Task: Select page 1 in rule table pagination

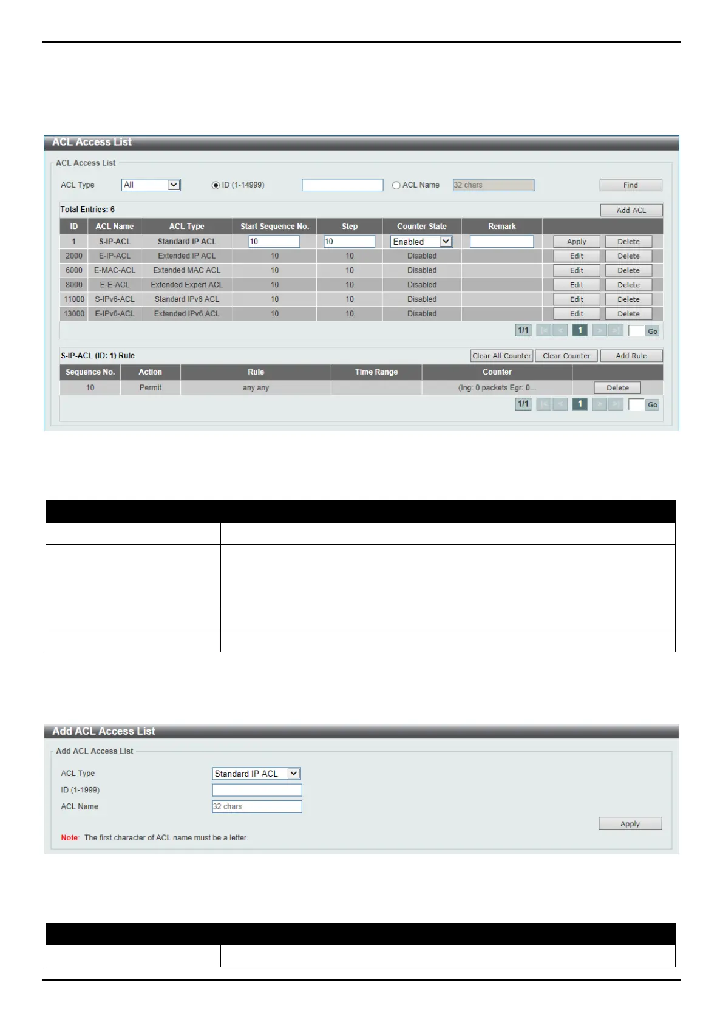Action: pos(580,404)
